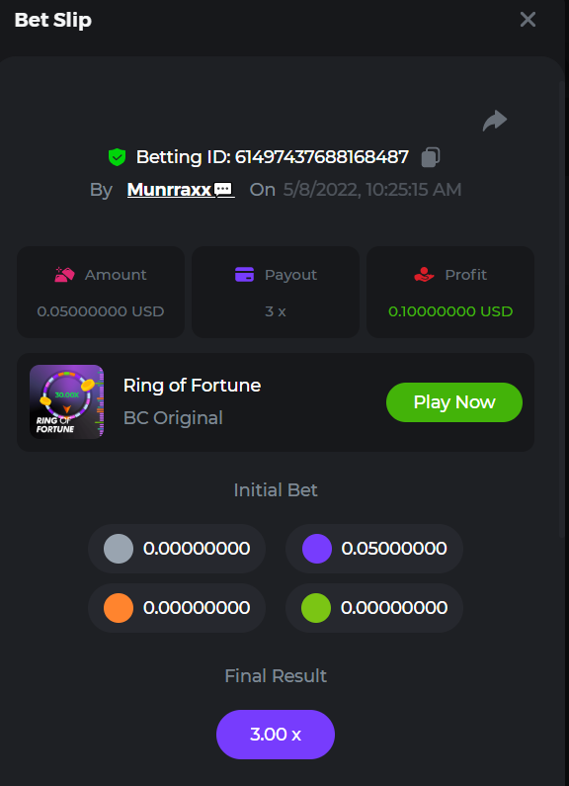569x786 pixels.
Task: Click the Ring of Fortune title
Action: [192, 385]
